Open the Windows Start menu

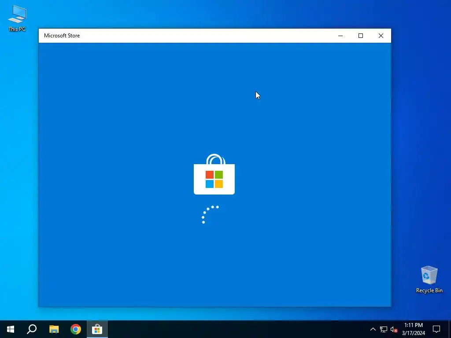pyautogui.click(x=11, y=329)
